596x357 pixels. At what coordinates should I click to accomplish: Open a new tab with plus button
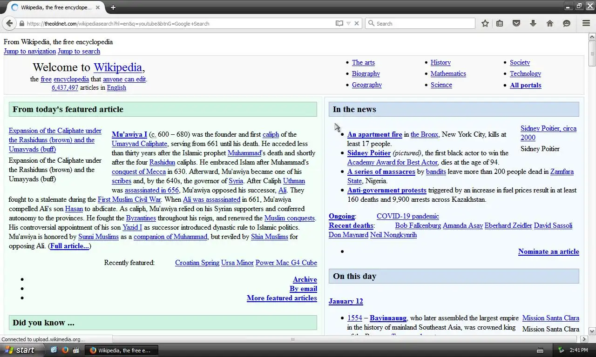[x=113, y=7]
